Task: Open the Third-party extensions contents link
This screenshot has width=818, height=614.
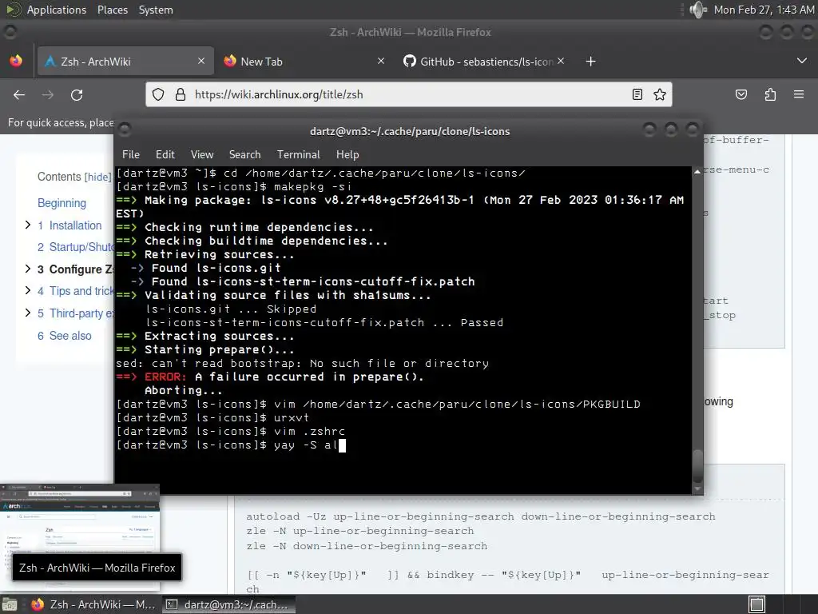Action: coord(76,313)
